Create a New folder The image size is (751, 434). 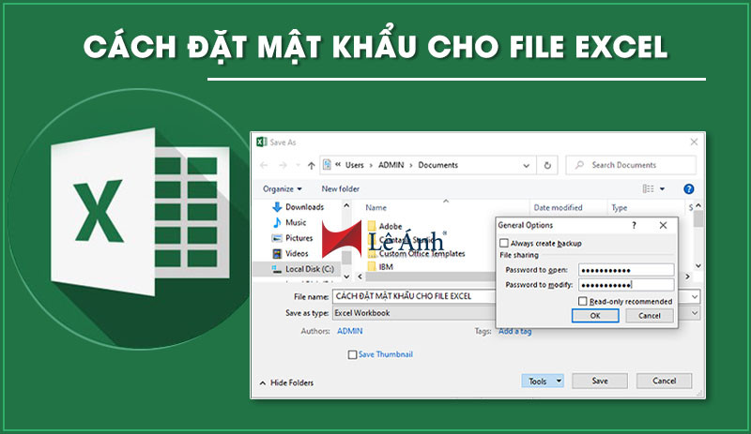click(340, 189)
